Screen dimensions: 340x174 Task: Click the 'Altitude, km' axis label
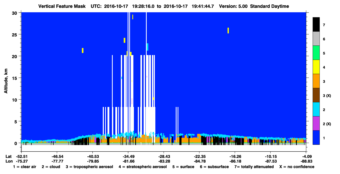6,81
